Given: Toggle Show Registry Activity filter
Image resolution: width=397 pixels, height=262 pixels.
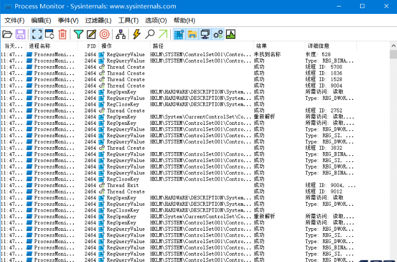Looking at the screenshot, I should click(x=179, y=34).
